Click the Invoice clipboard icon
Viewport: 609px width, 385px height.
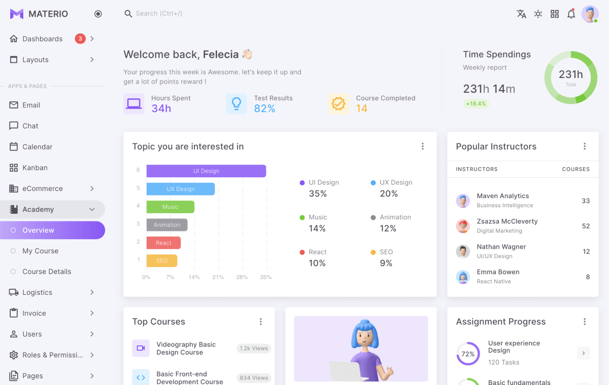[14, 313]
